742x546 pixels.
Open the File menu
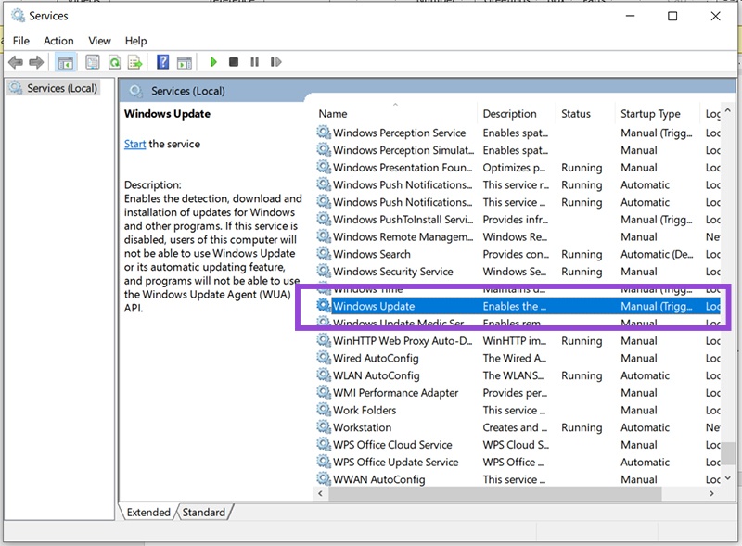[20, 41]
